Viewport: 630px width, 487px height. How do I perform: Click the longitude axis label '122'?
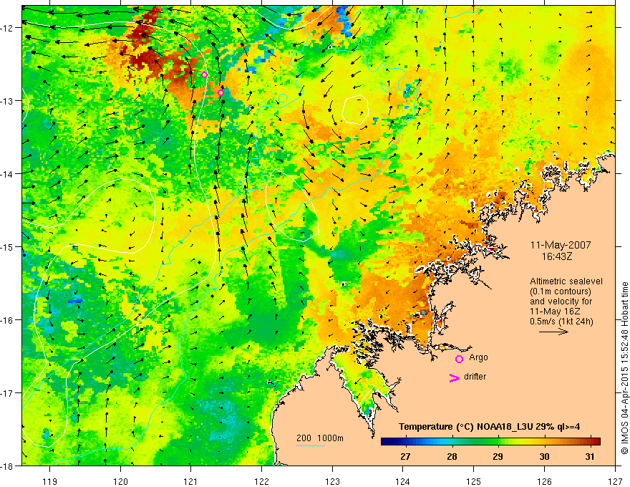click(x=261, y=481)
